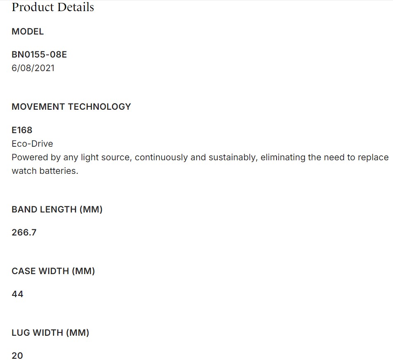Select the movement code E168
This screenshot has height=360, width=393.
(x=22, y=130)
